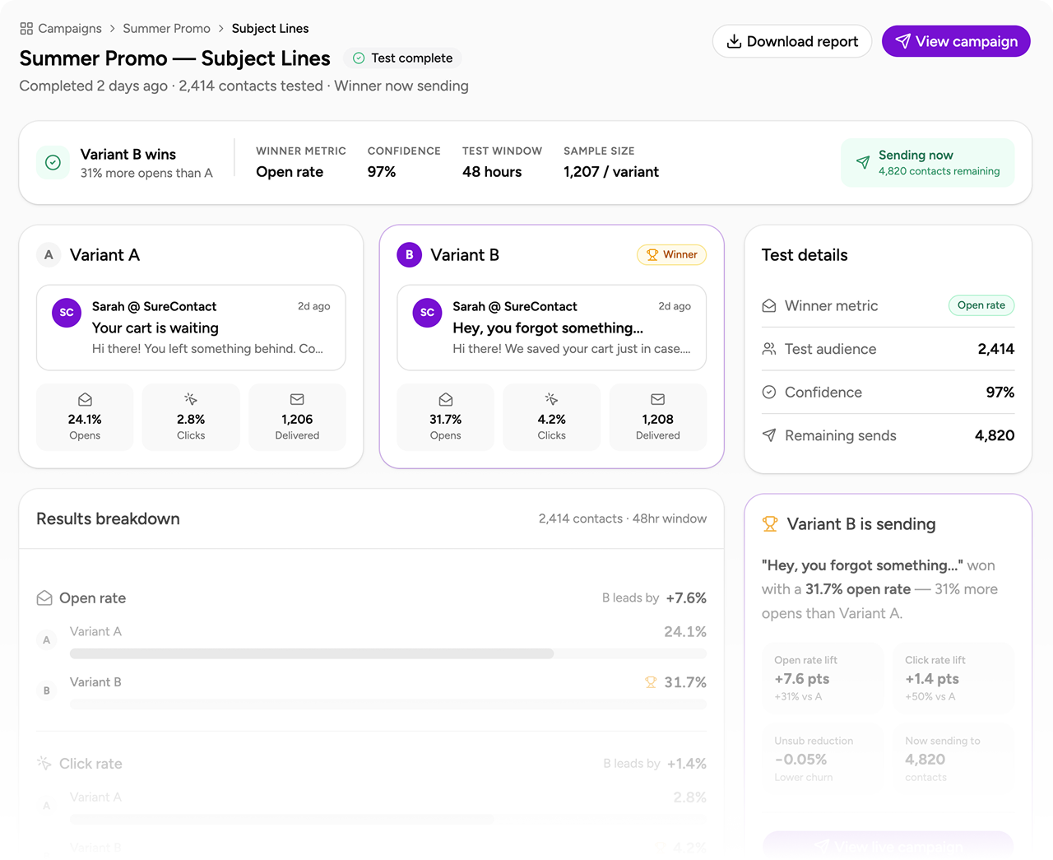This screenshot has width=1053, height=860.
Task: Click the Winner badge on Variant B
Action: point(671,255)
